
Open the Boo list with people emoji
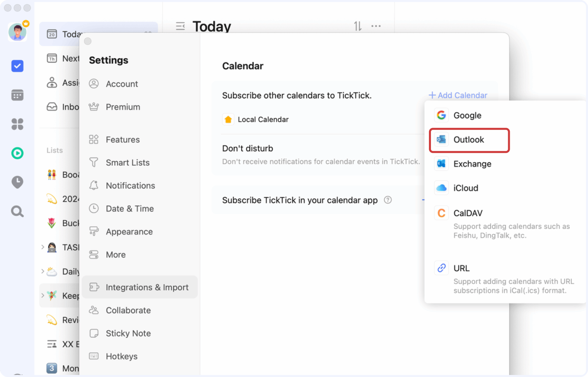coord(59,175)
